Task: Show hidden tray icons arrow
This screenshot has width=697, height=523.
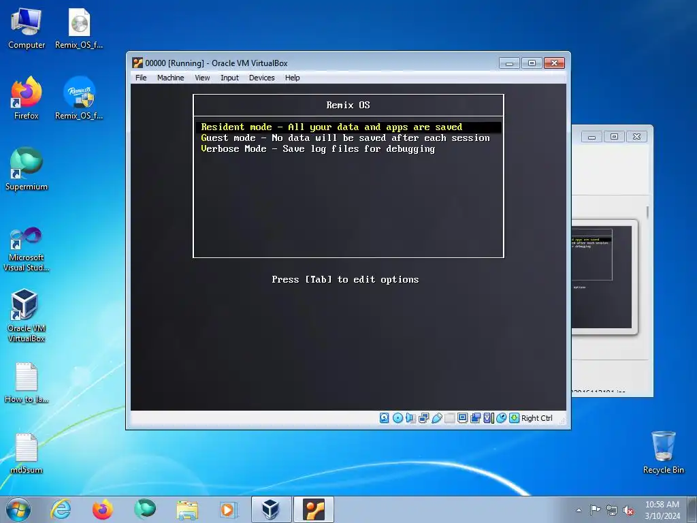Action: 579,510
